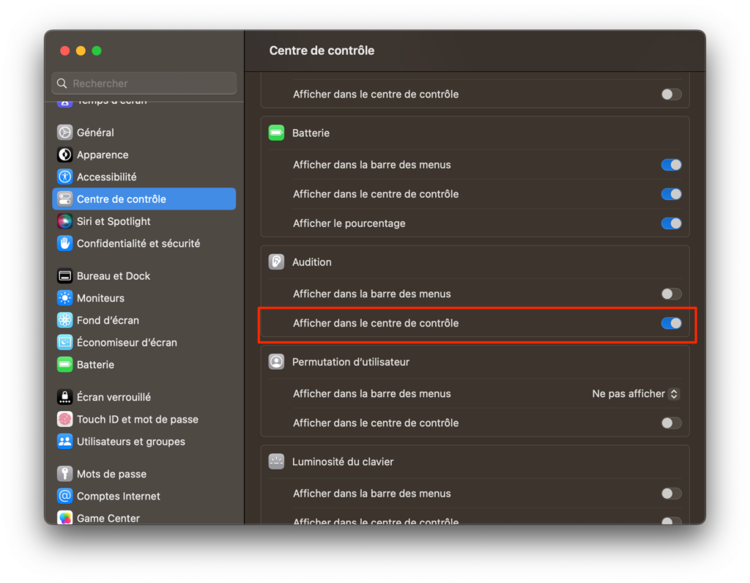The image size is (750, 583).
Task: Close the settings window with red button
Action: point(65,51)
